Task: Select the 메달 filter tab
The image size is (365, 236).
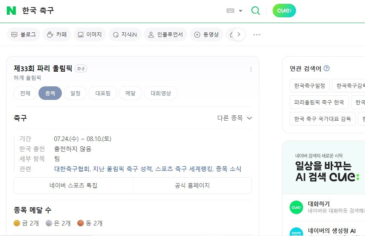Action: pos(130,93)
